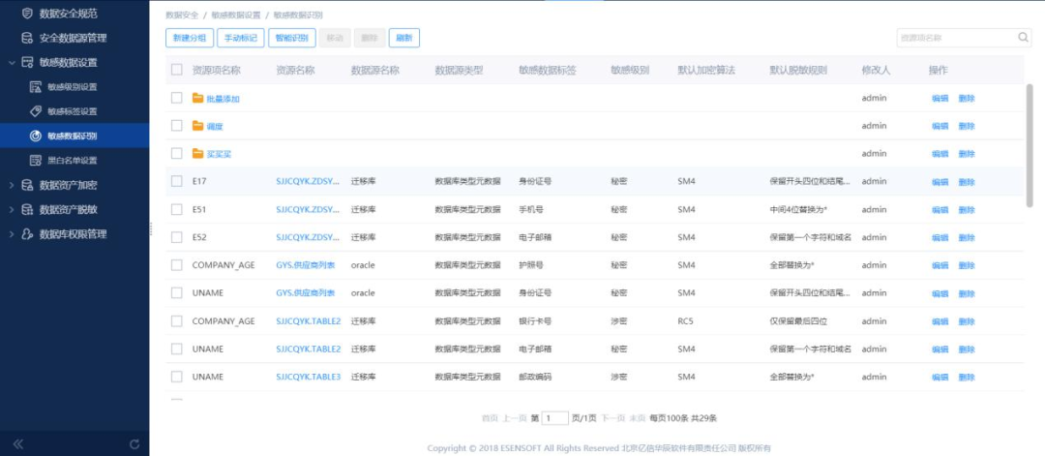Click the sidebar refresh icon at bottom

(x=134, y=443)
